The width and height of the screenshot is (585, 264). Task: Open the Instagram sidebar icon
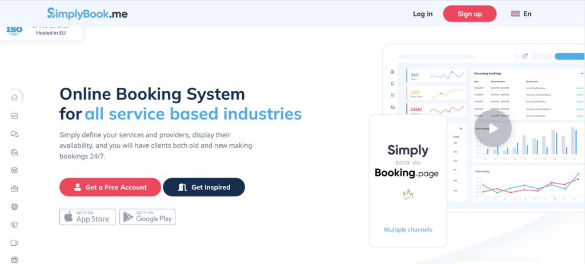click(x=14, y=170)
